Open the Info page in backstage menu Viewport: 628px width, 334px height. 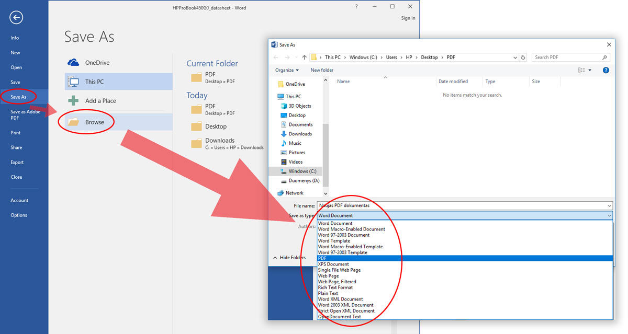coord(15,38)
